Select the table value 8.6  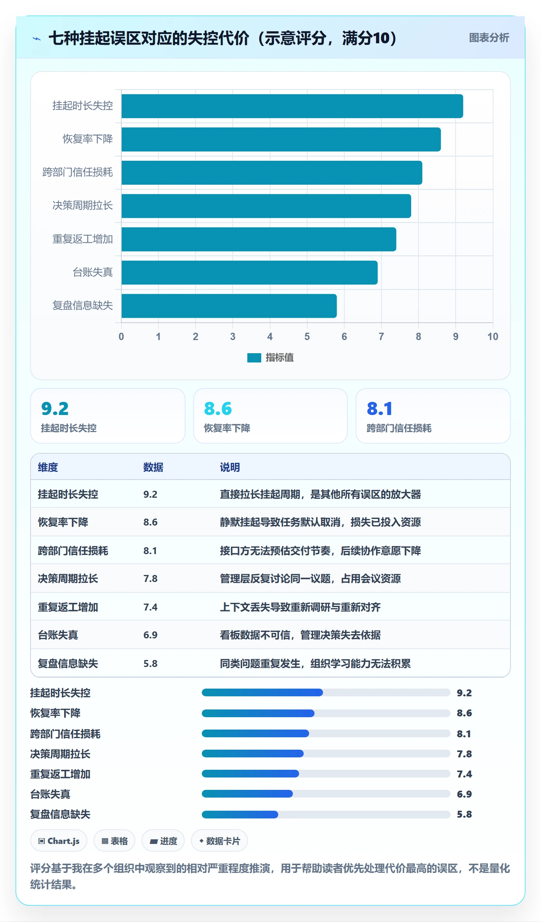[150, 522]
